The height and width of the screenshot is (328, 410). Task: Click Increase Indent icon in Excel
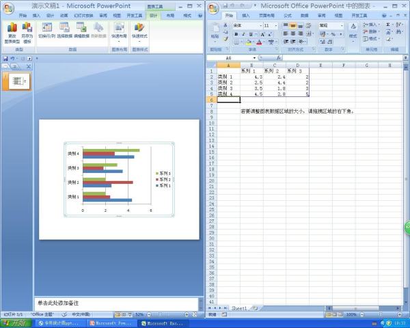tap(293, 42)
